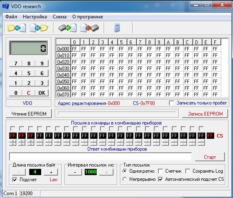Screen dimensions: 233x198
Task: Toggle Автоматический подсчет CS checkbox
Action: pyautogui.click(x=160, y=179)
